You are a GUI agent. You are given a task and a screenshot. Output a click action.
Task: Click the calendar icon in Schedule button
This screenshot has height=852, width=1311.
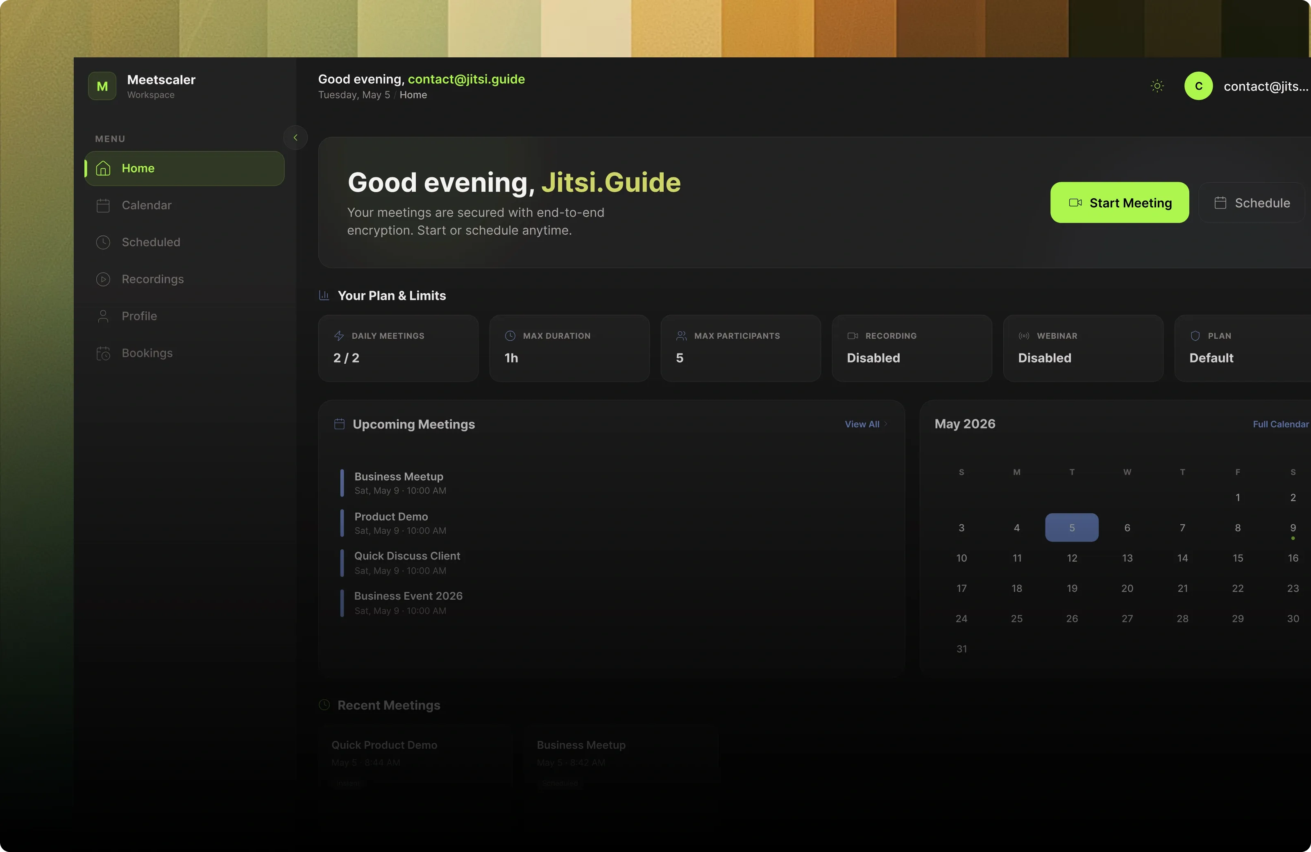click(x=1220, y=203)
